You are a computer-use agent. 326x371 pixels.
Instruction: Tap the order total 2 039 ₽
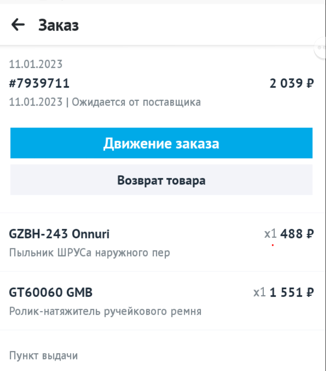click(292, 83)
